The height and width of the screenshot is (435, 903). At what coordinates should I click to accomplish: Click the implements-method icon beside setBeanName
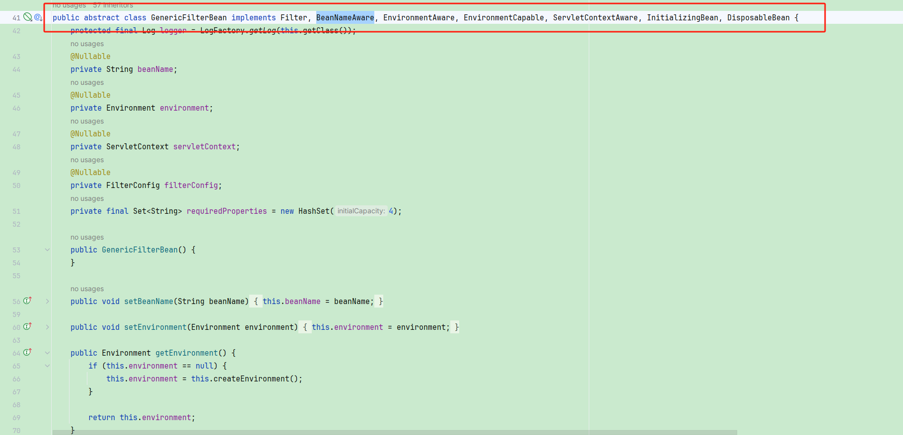28,301
